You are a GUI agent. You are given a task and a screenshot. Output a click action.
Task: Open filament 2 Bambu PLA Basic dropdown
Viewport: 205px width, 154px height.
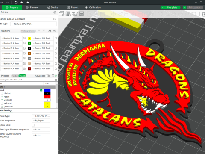pos(43,38)
